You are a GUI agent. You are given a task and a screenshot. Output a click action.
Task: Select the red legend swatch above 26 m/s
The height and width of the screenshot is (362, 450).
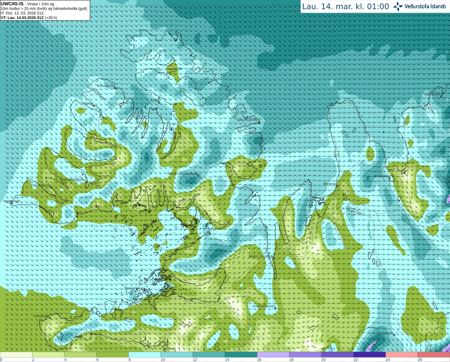pos(434,355)
